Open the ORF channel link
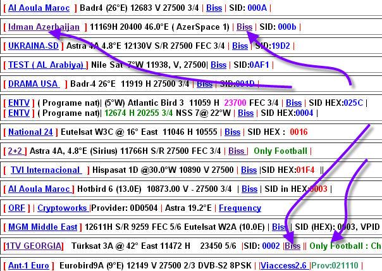Image resolution: width=382 pixels, height=271 pixels. click(x=17, y=208)
